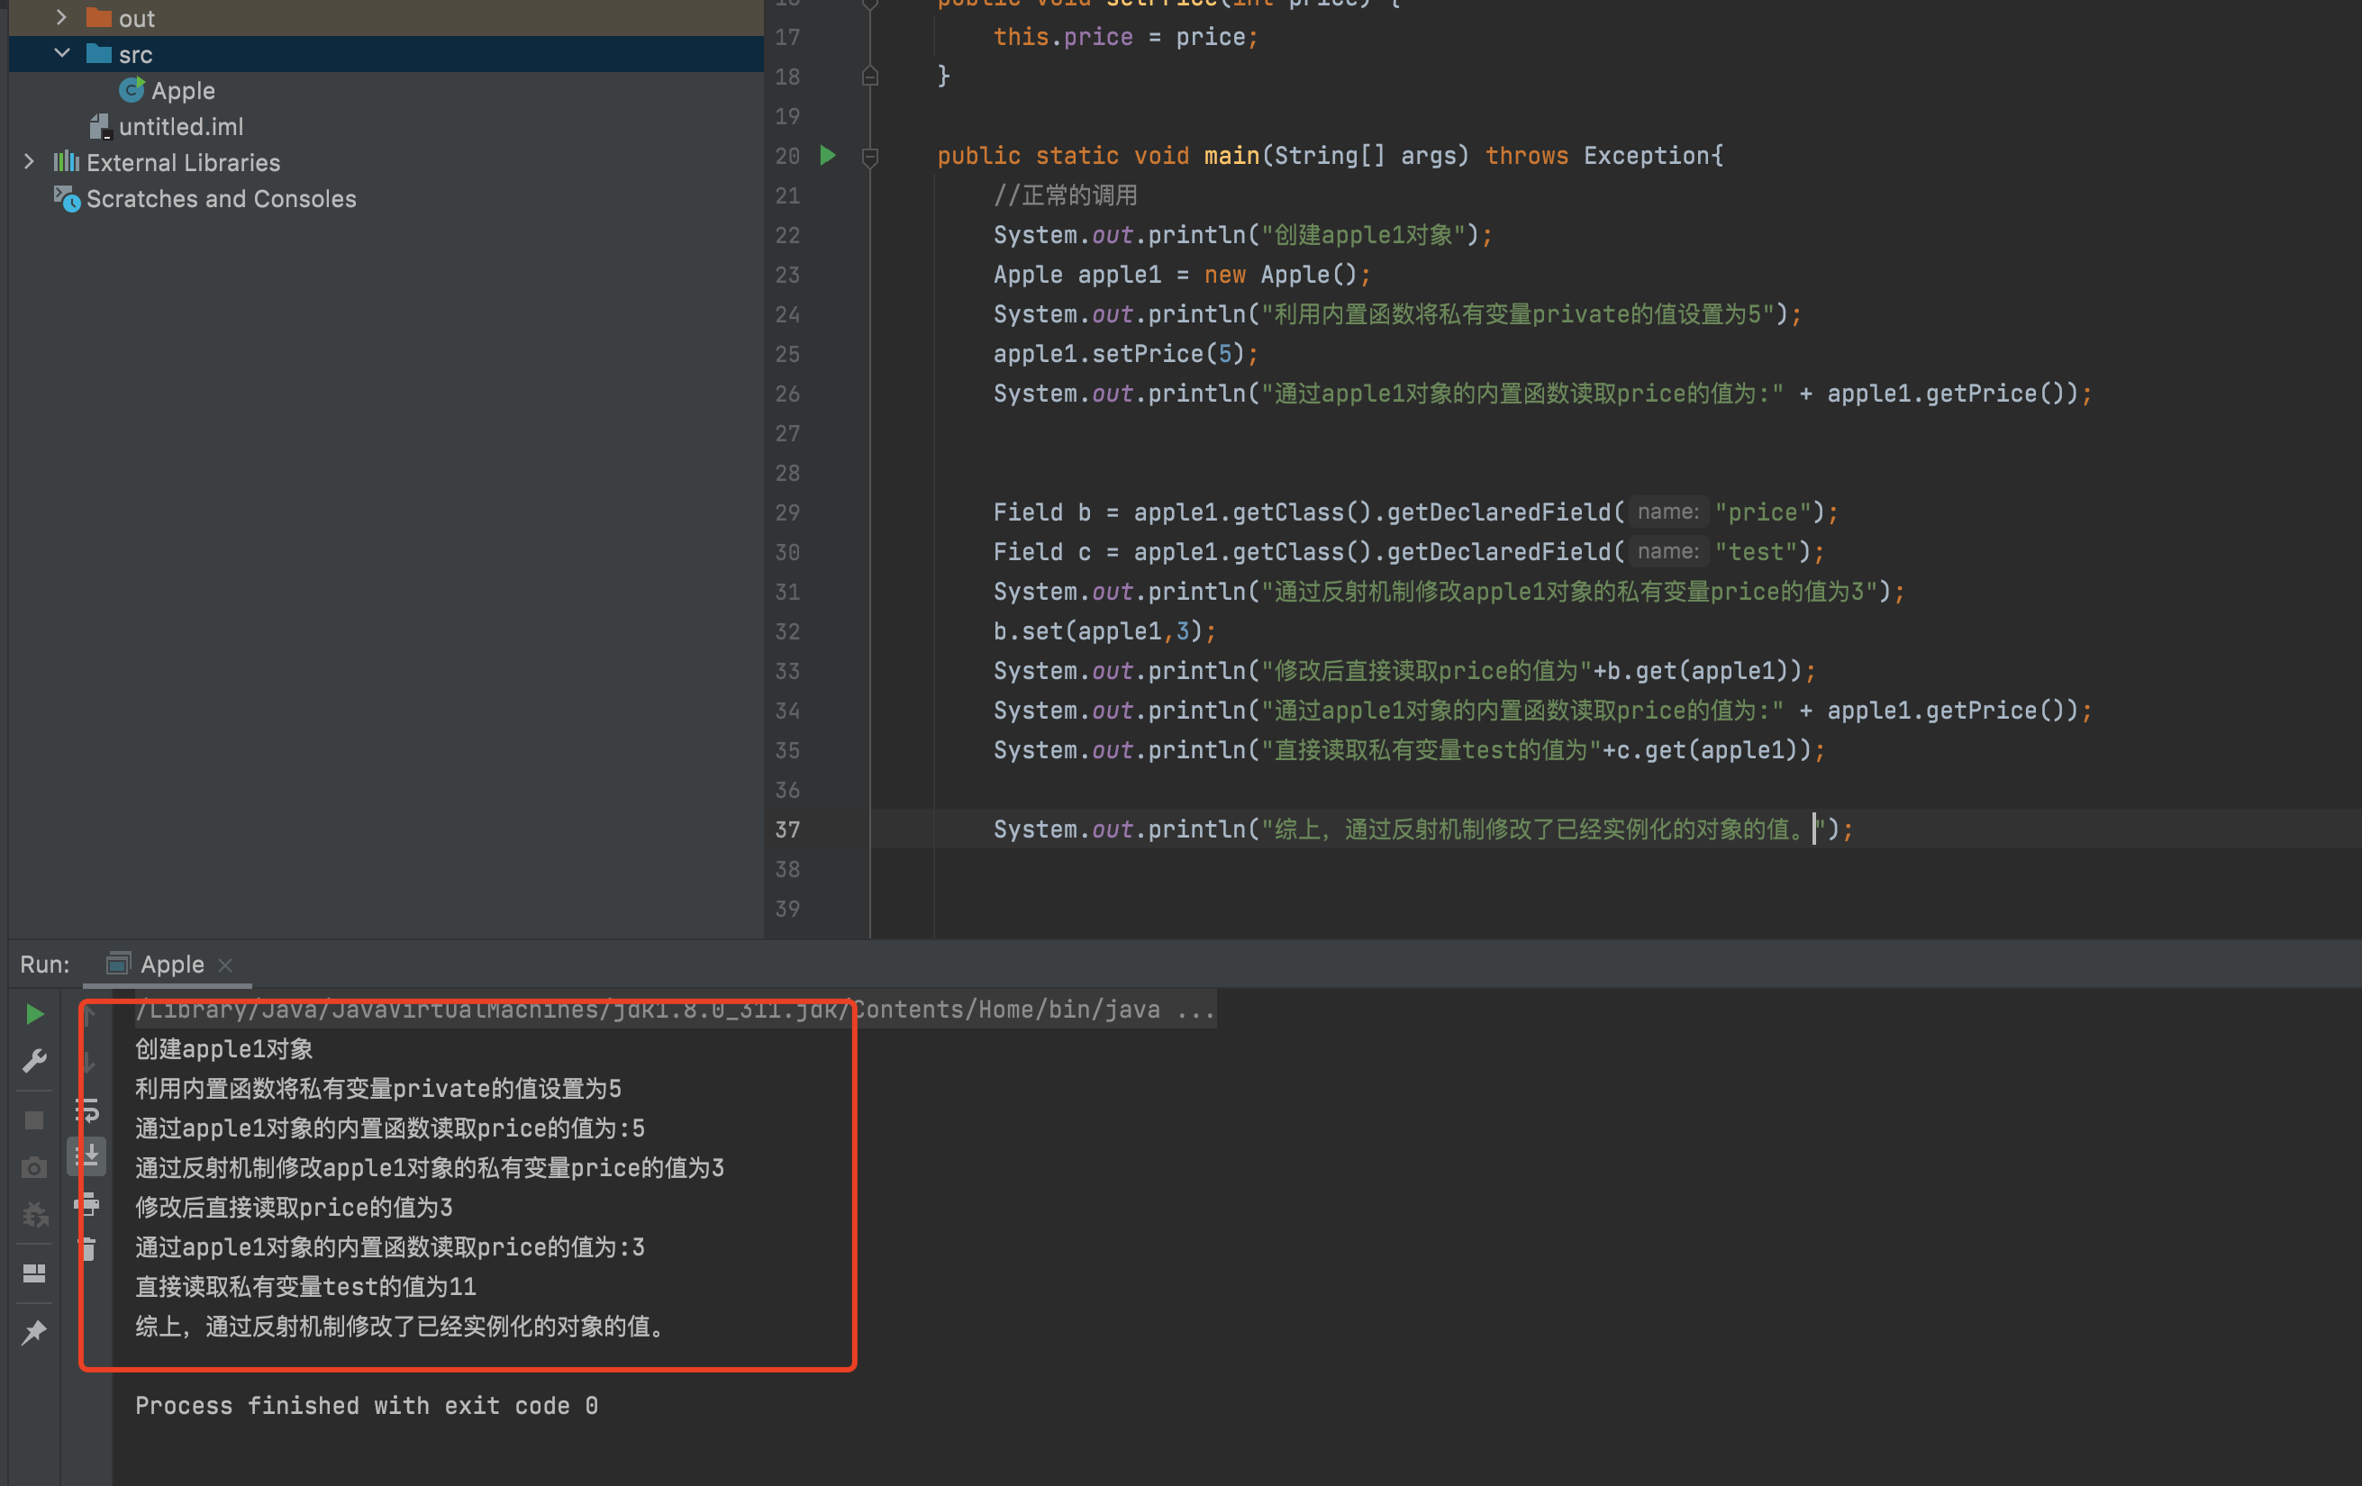This screenshot has height=1486, width=2362.
Task: Click the Apple class icon in tree
Action: pyautogui.click(x=132, y=90)
